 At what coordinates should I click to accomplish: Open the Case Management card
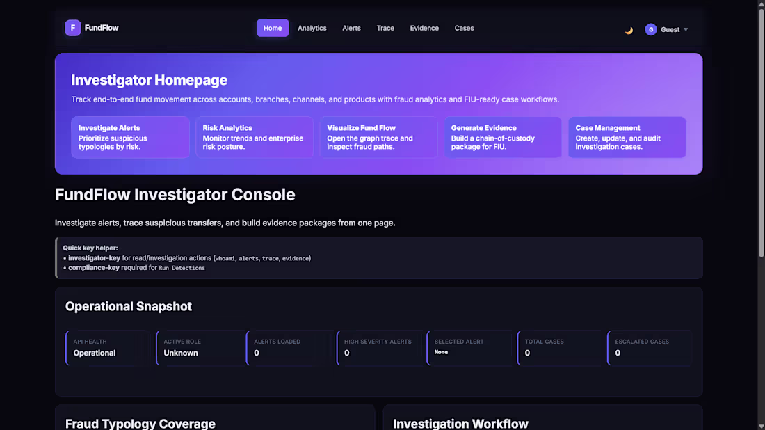[x=627, y=137]
